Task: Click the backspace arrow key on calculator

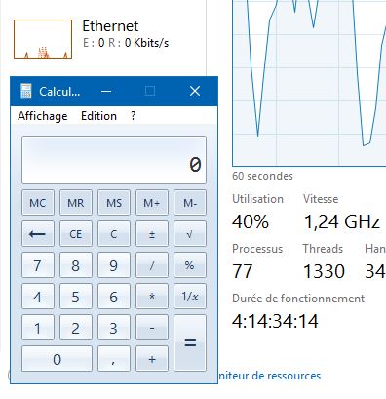Action: (38, 234)
